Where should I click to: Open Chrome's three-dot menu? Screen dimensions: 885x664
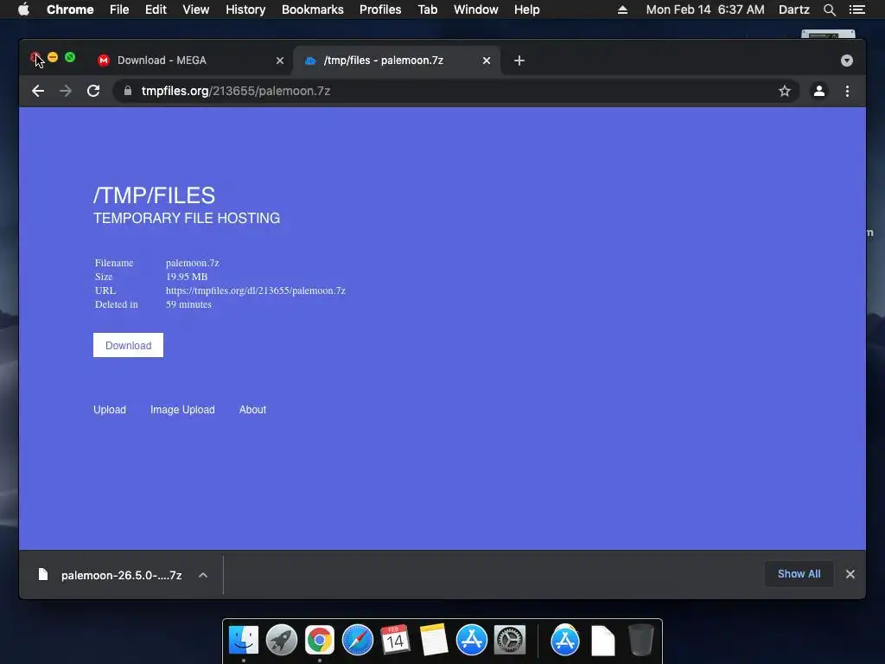tap(847, 91)
